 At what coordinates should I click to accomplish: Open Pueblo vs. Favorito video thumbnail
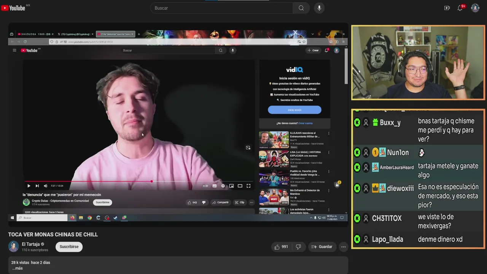pyautogui.click(x=274, y=178)
